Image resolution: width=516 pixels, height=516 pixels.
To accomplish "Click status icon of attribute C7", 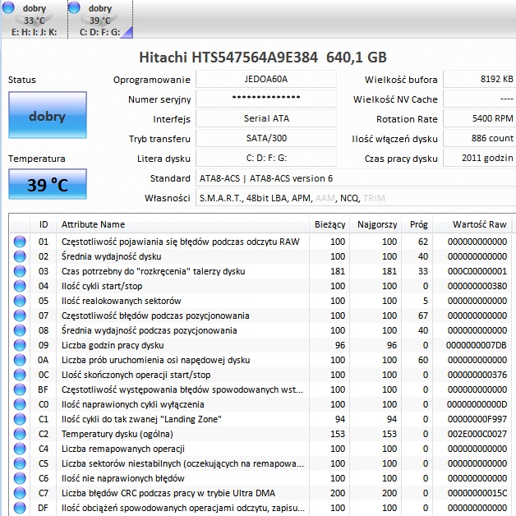I will [20, 493].
